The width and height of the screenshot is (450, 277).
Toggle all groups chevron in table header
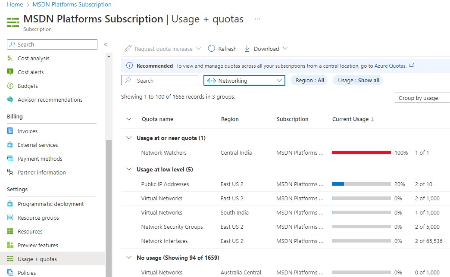[129, 119]
